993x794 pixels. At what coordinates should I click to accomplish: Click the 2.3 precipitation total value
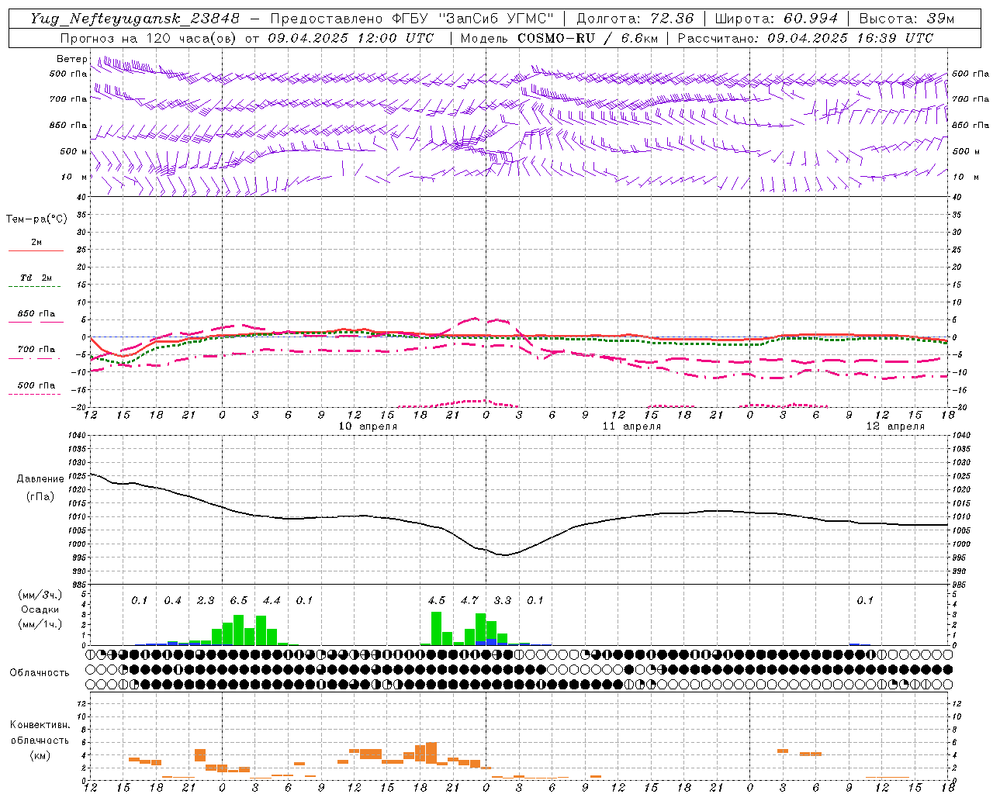[x=206, y=601]
